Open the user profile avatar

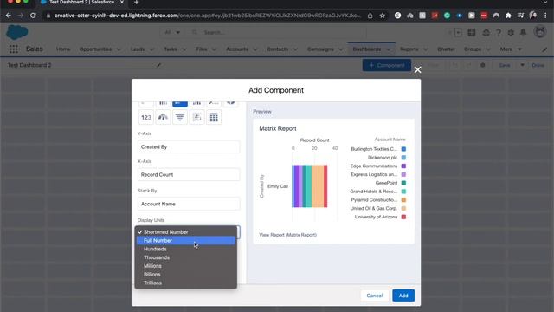pos(540,32)
